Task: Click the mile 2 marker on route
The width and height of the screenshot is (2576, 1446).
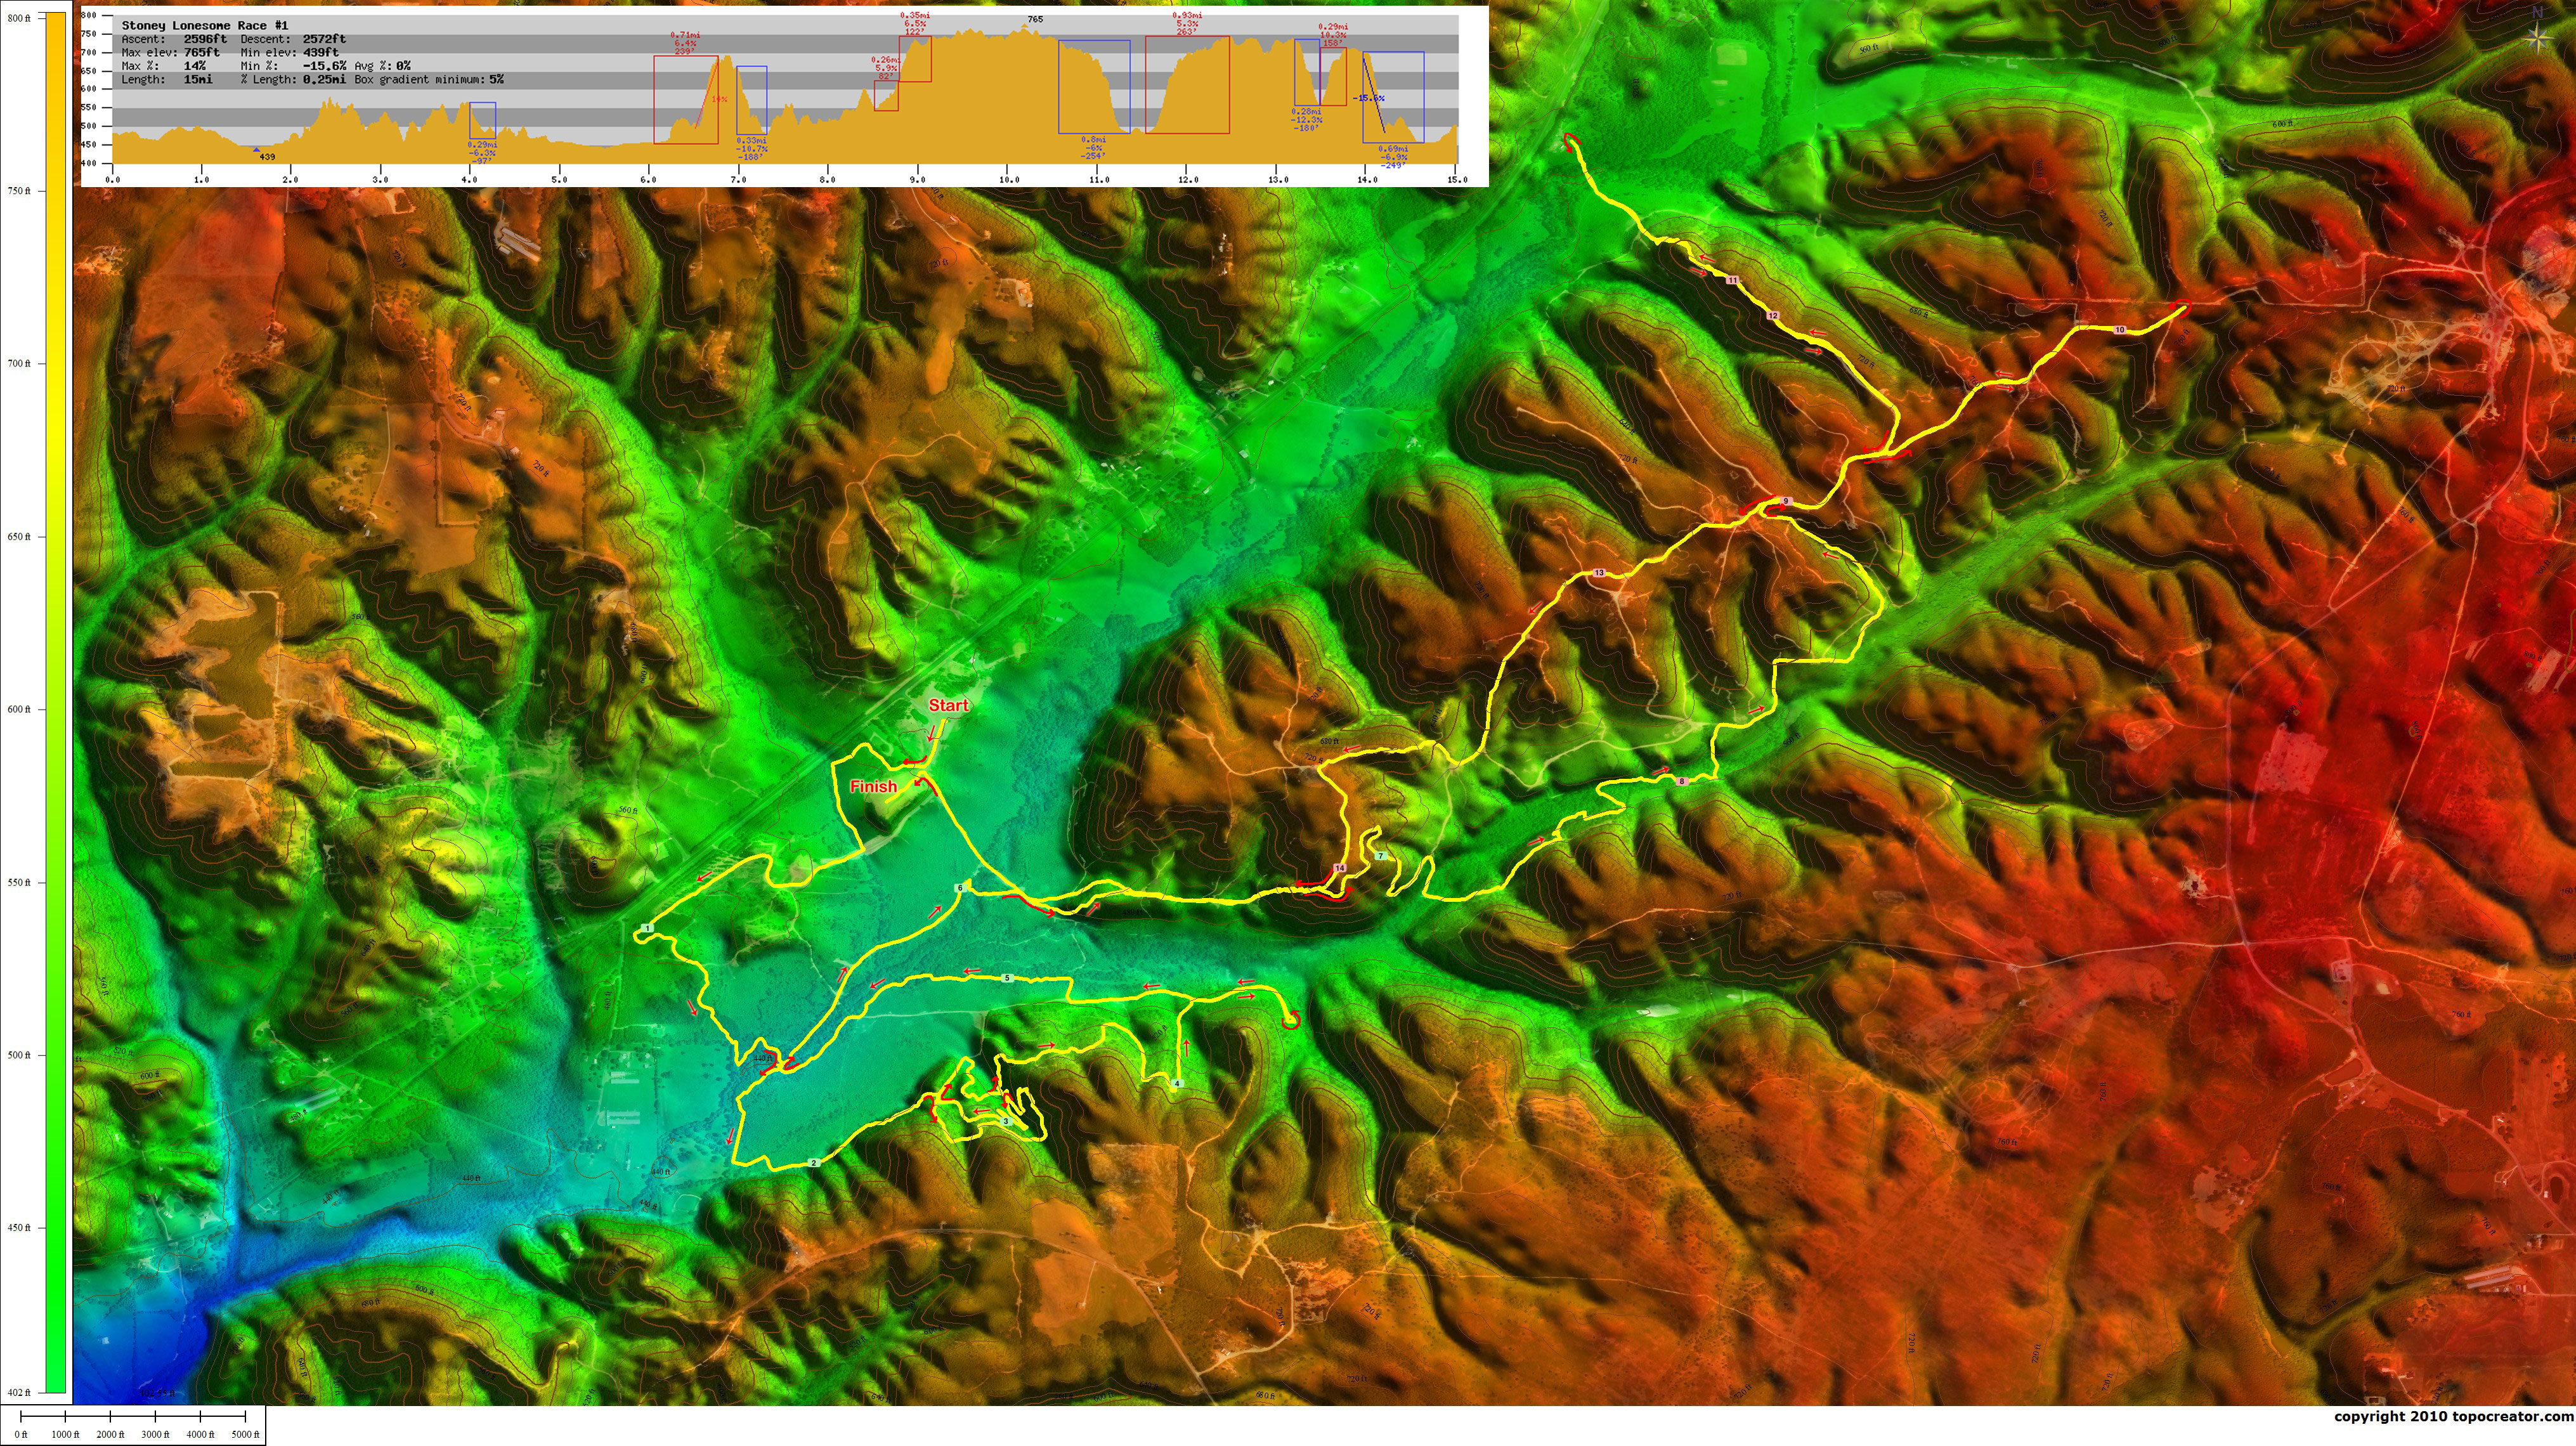Action: tap(814, 1163)
